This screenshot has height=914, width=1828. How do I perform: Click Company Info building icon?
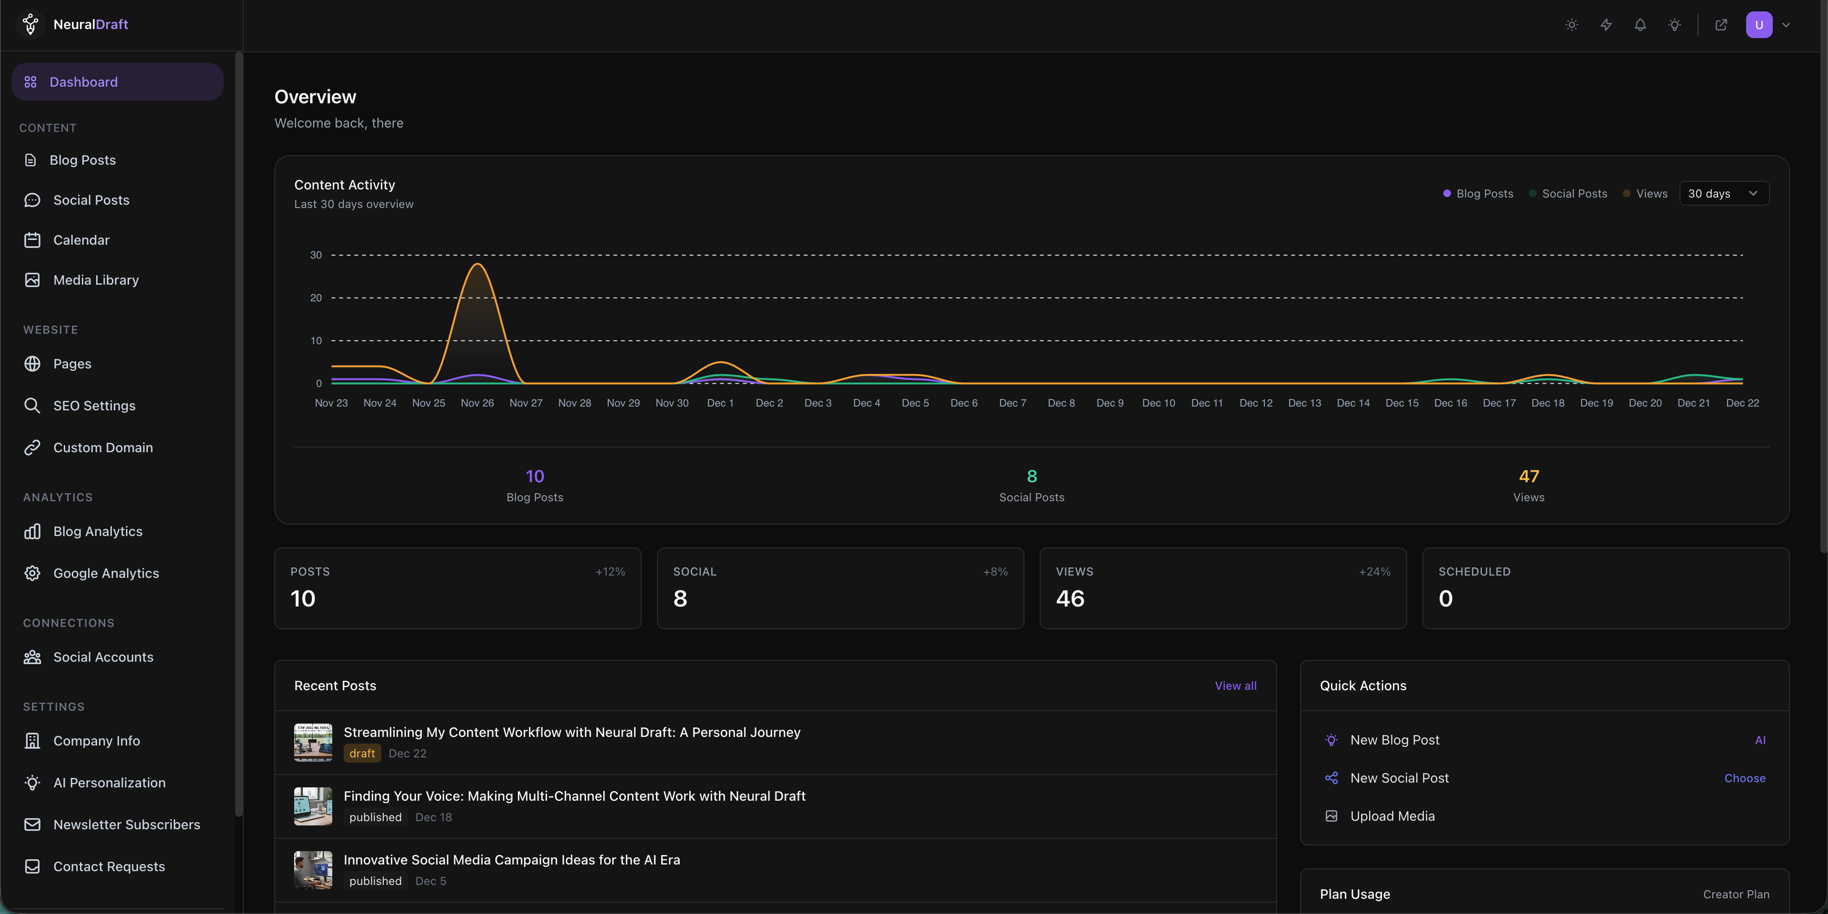click(32, 741)
